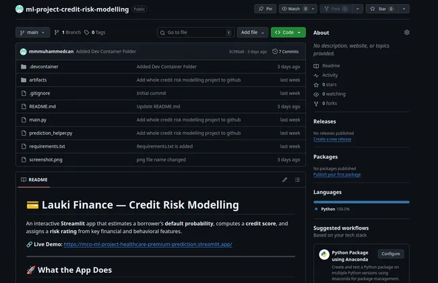Open the main.py file
This screenshot has height=283, width=438.
point(38,119)
